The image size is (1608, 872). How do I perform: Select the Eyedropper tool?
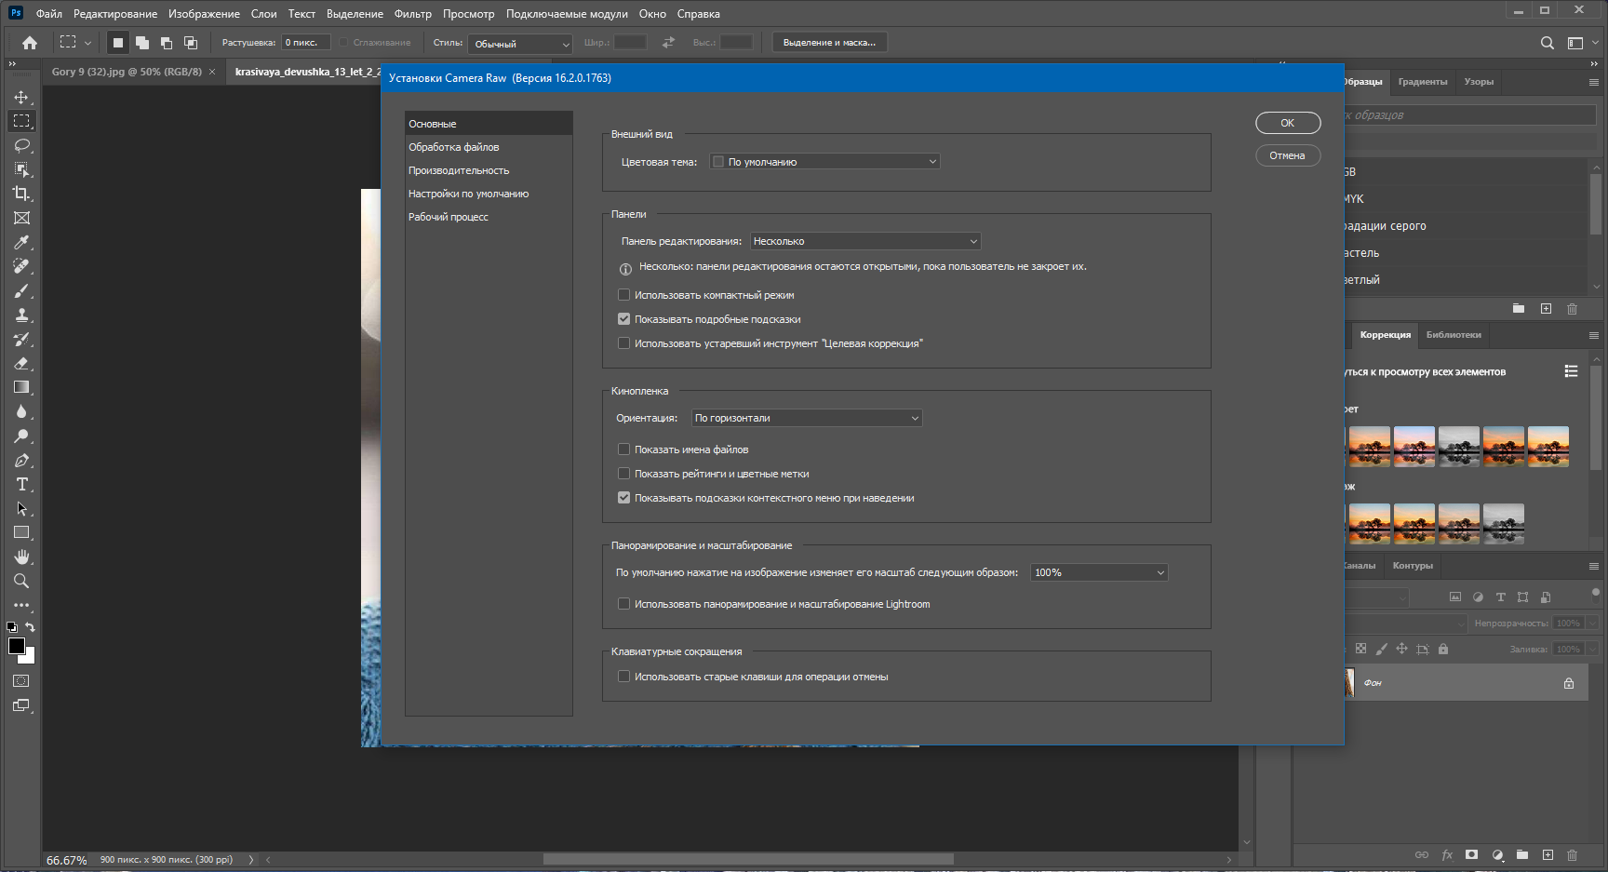[x=21, y=242]
